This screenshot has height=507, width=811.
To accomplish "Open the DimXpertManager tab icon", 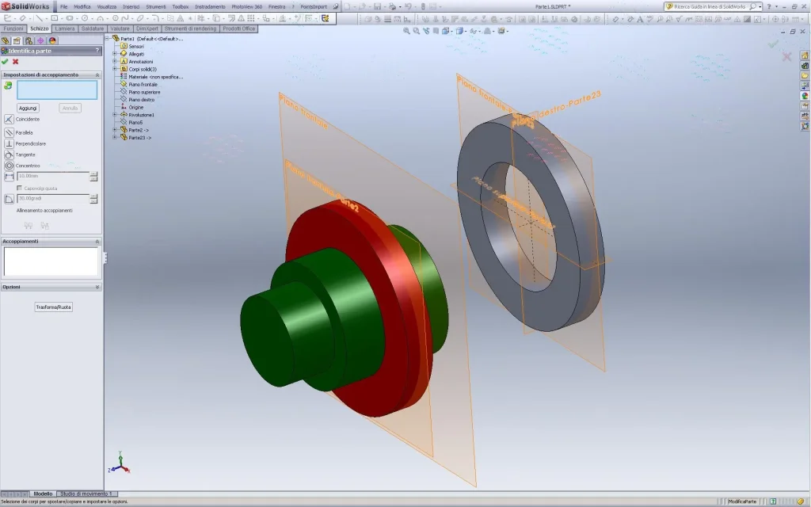I will [40, 40].
